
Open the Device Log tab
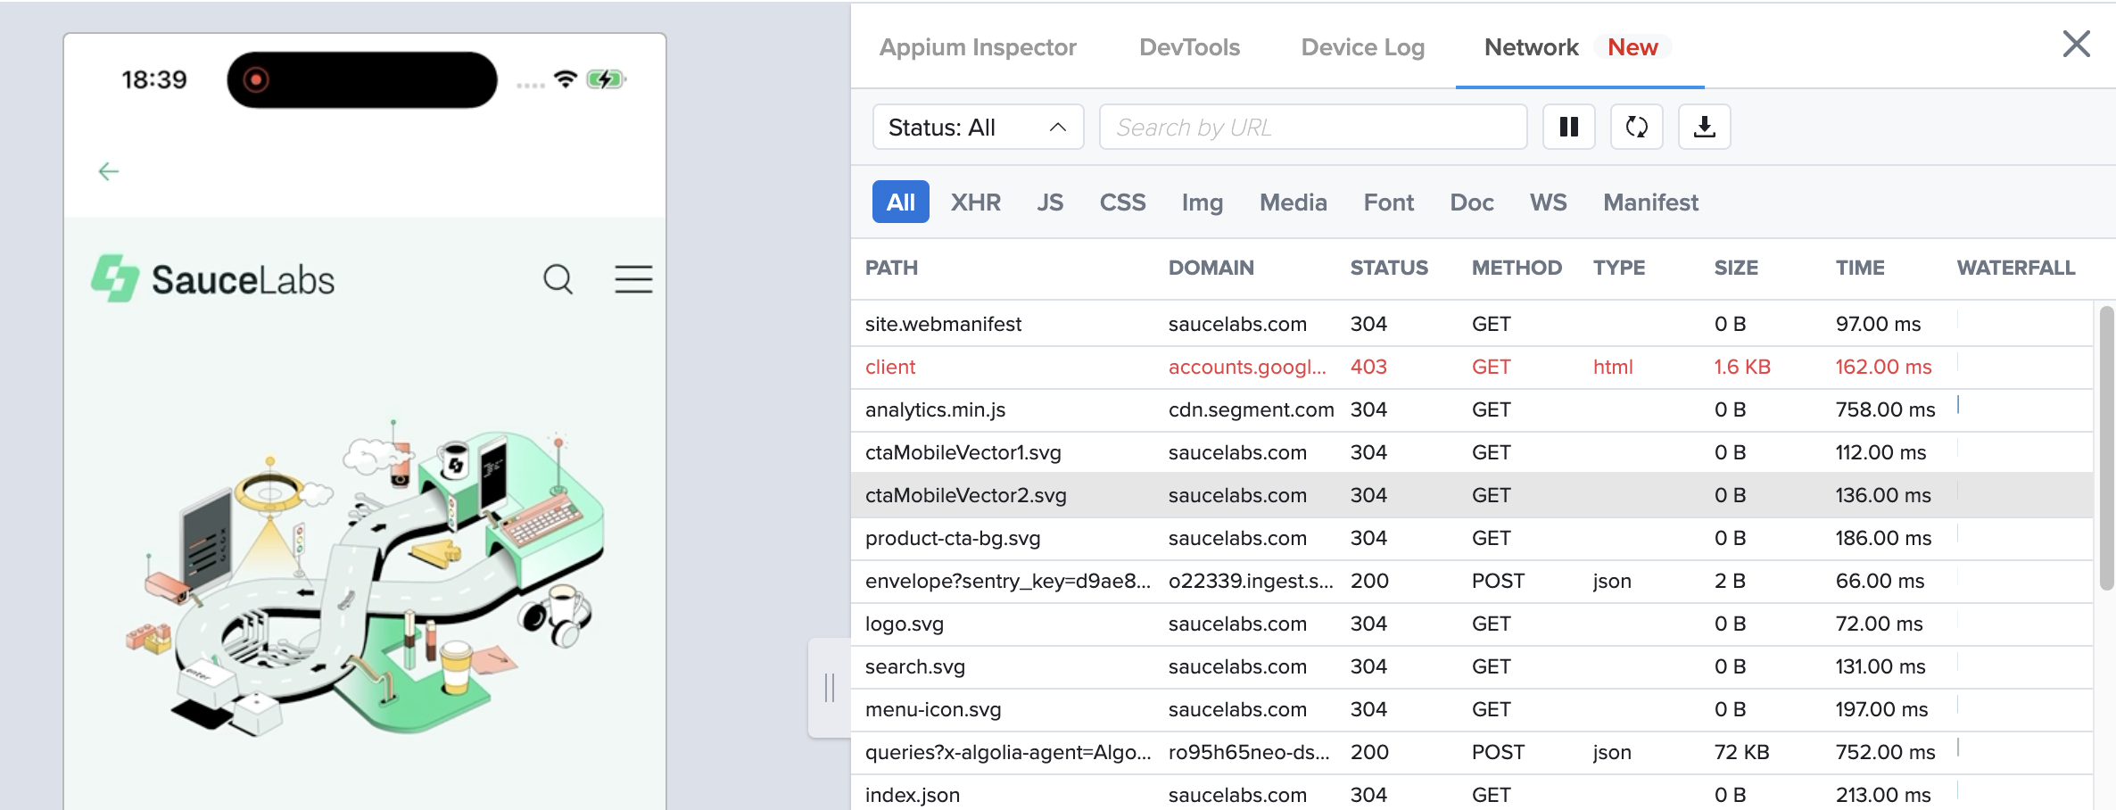(x=1362, y=47)
